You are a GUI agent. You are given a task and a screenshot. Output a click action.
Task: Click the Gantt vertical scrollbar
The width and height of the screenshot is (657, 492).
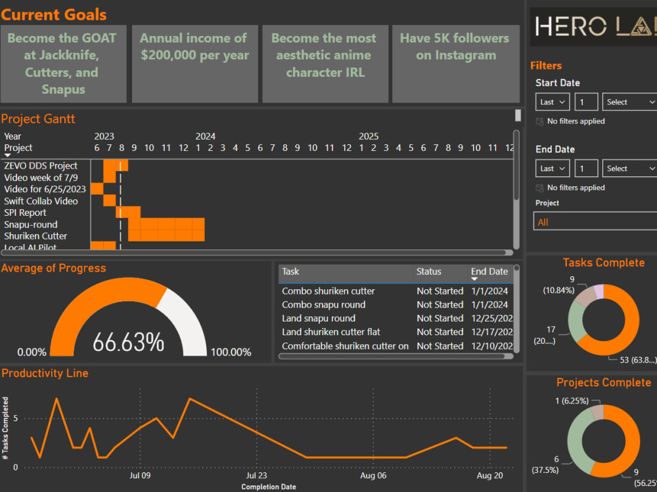[x=516, y=165]
